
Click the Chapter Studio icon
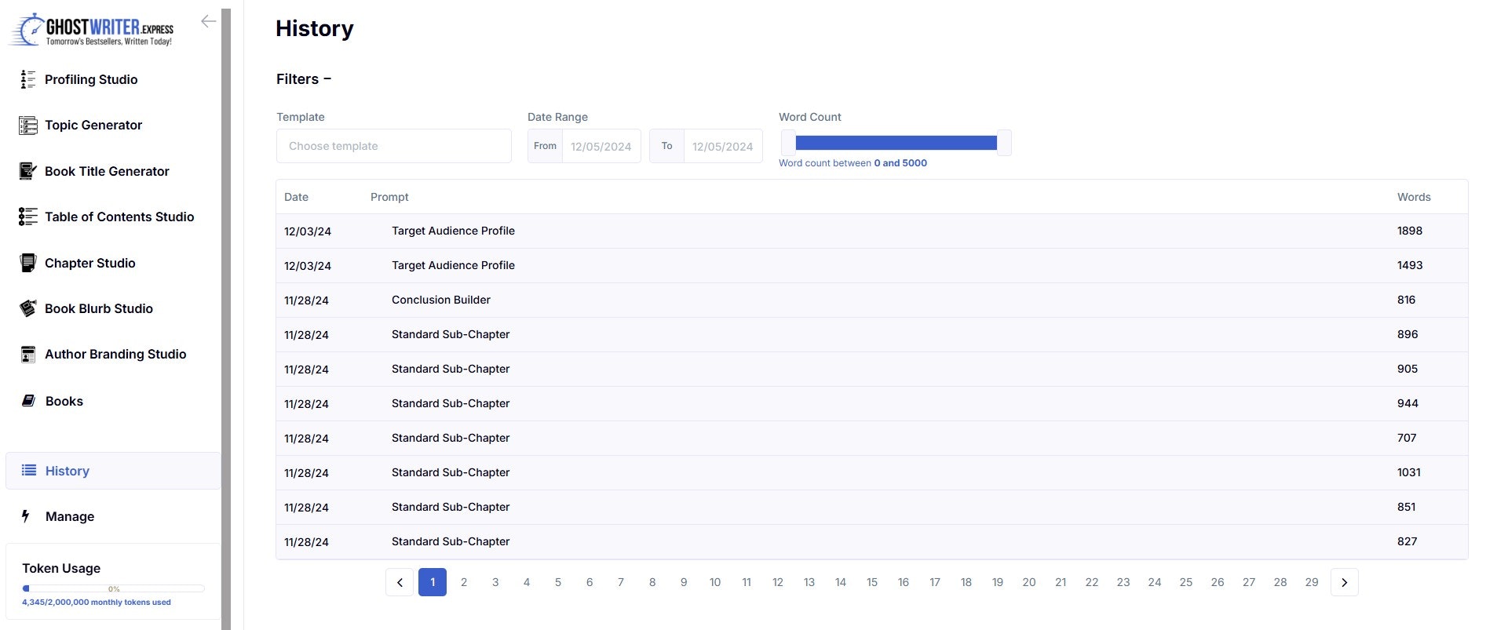pos(28,263)
